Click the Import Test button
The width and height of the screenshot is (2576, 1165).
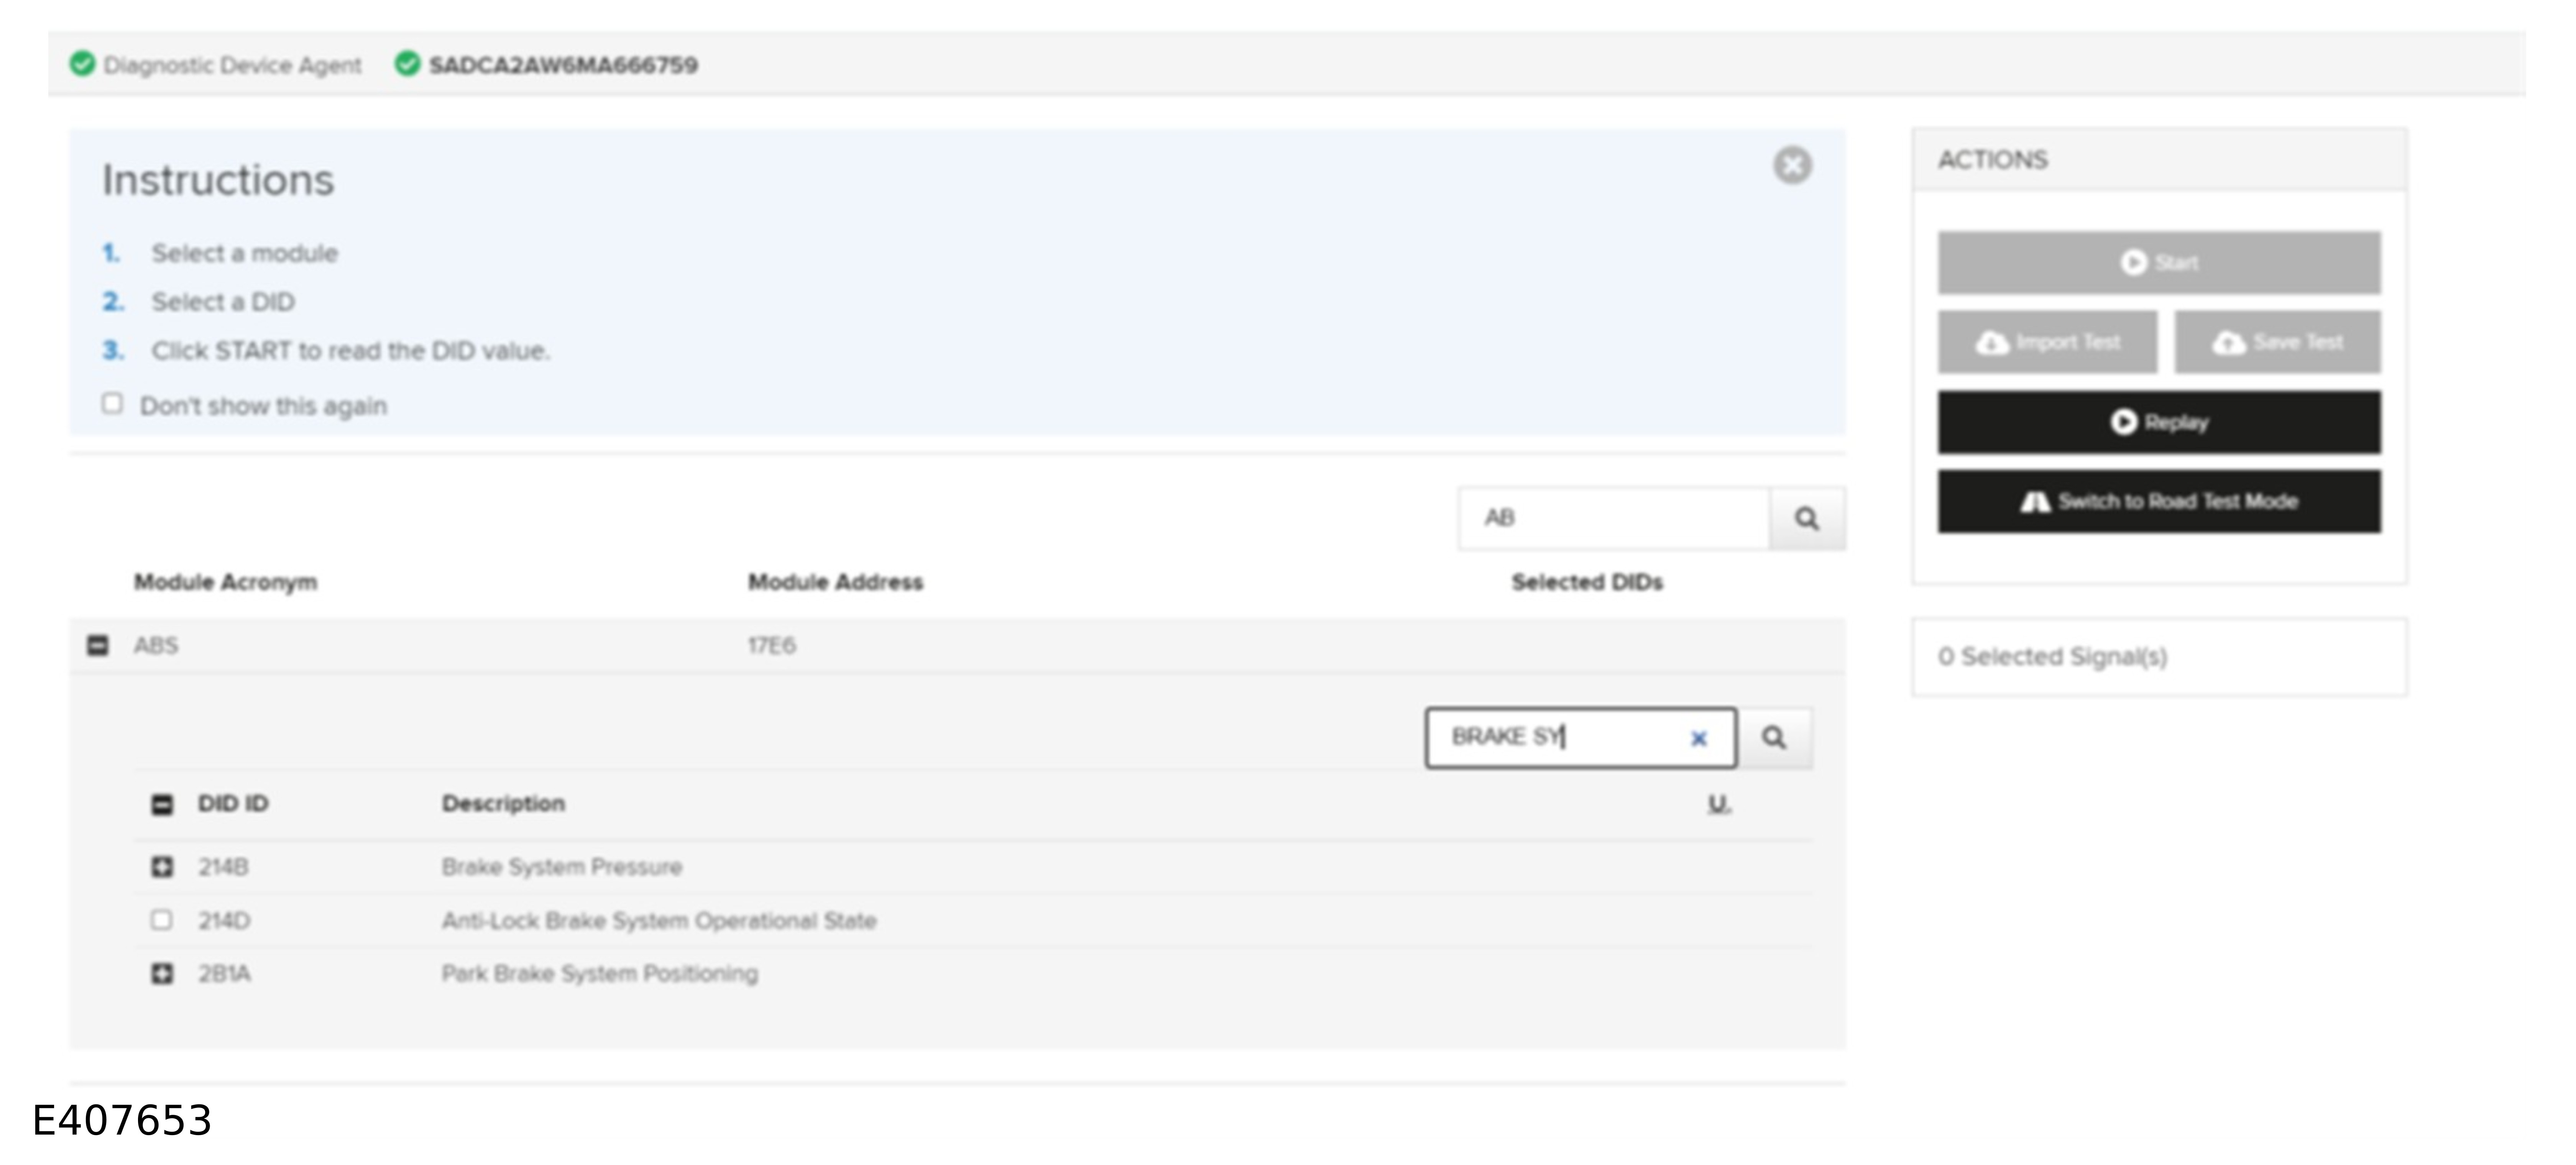tap(2047, 342)
